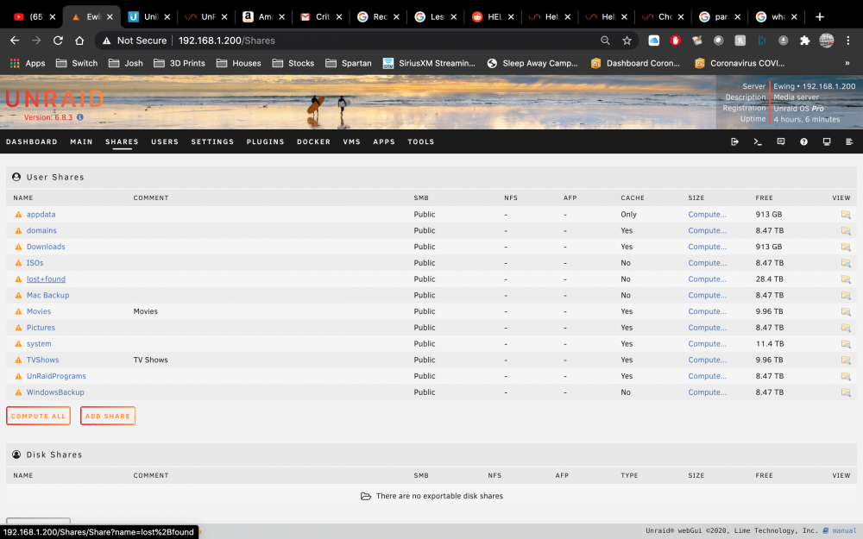Click the Not Secure site warning

point(135,41)
